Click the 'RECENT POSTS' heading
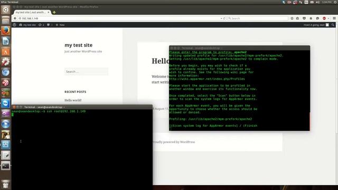338x190 pixels. (x=75, y=92)
